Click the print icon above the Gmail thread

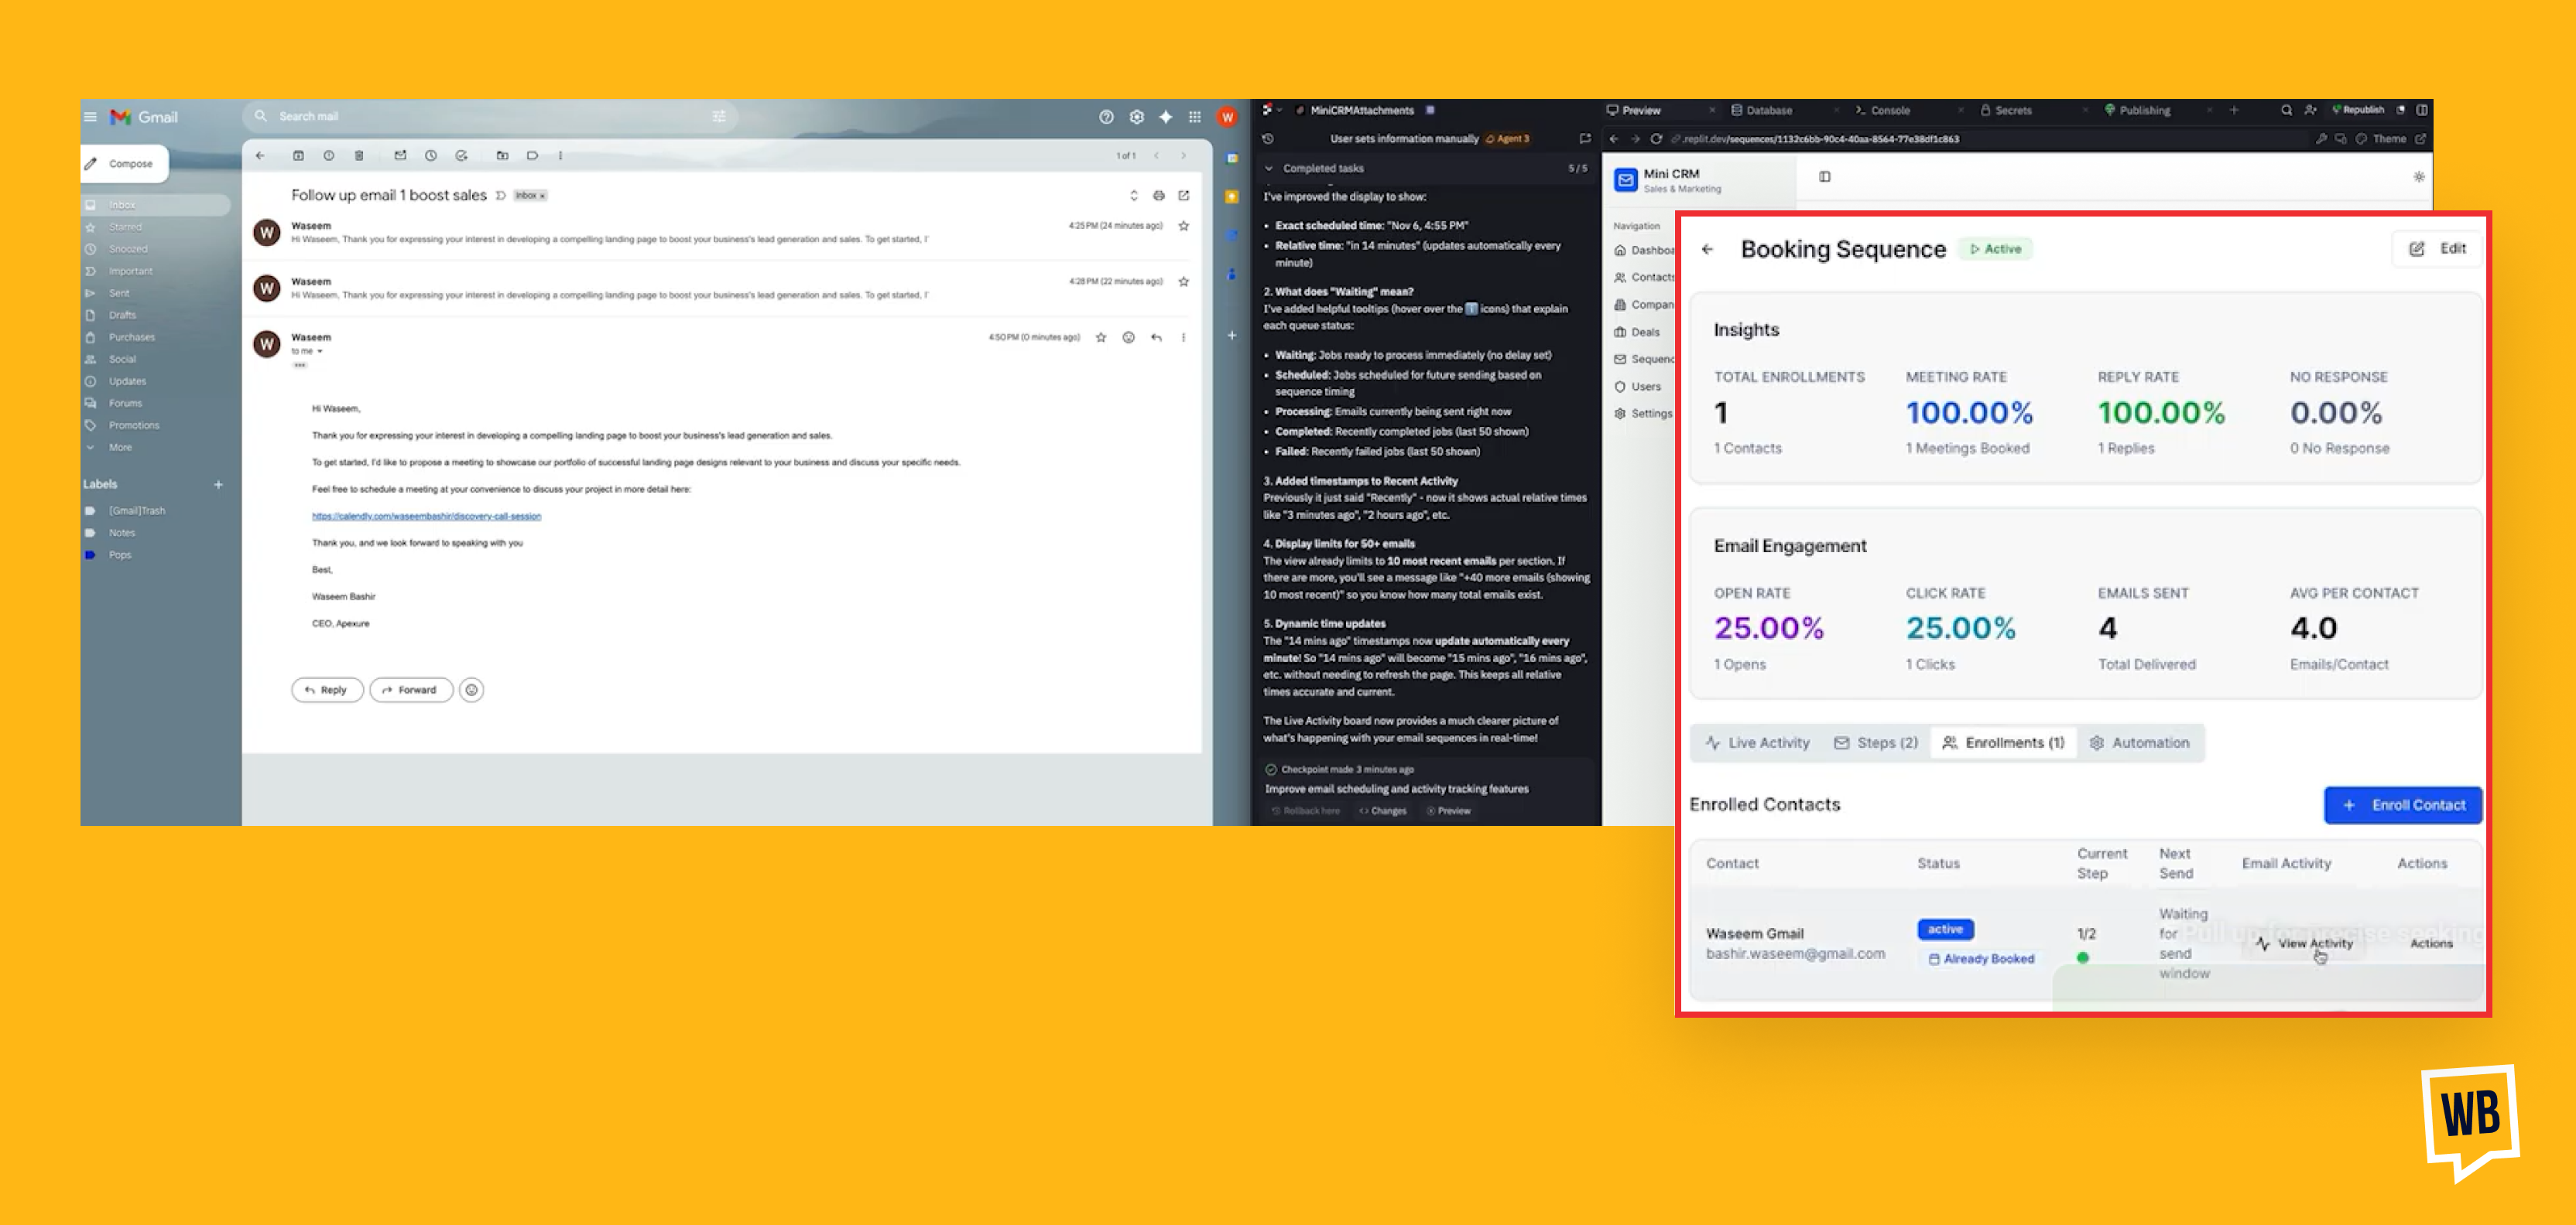coord(1160,195)
